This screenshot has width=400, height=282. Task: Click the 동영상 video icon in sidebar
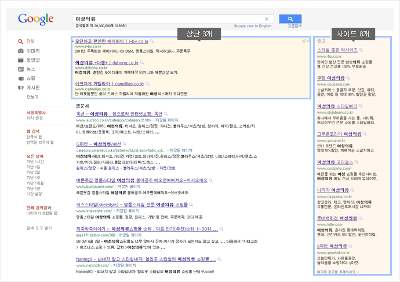(21, 60)
